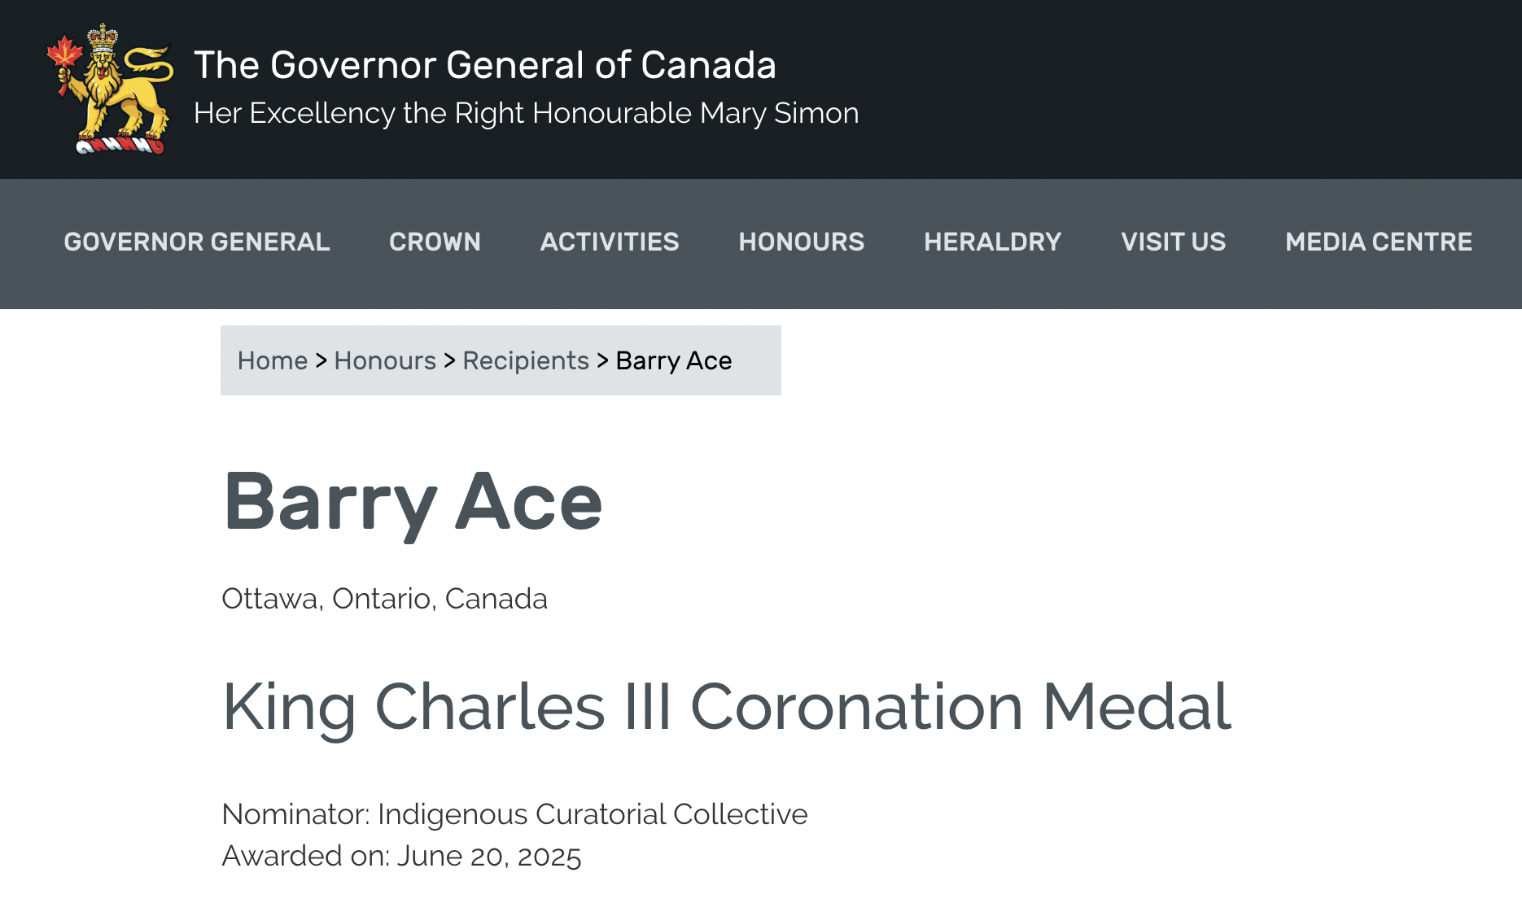The width and height of the screenshot is (1522, 903).
Task: Click the Mary Simon subtitle in header
Action: (526, 113)
